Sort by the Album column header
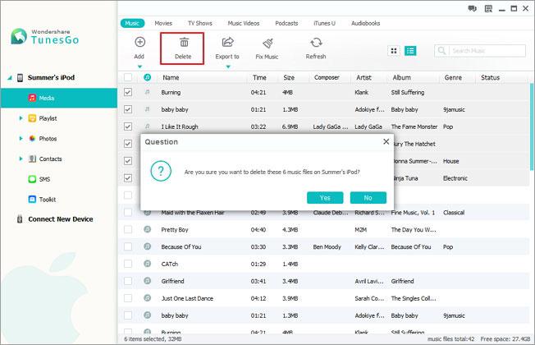535x345 pixels. click(401, 77)
